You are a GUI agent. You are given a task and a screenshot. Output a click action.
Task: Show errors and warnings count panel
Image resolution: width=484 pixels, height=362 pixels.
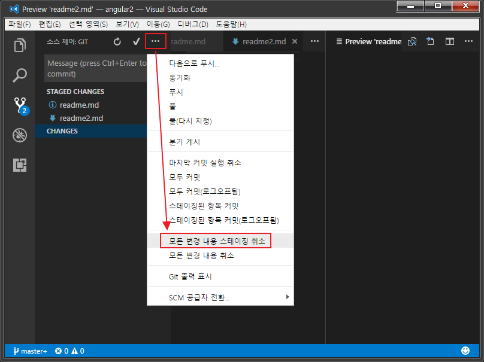(x=69, y=351)
